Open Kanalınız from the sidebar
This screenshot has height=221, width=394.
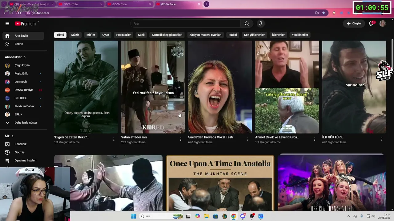[x=23, y=144]
